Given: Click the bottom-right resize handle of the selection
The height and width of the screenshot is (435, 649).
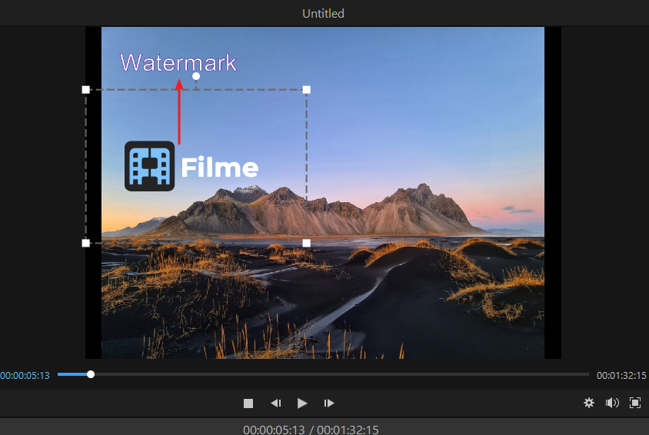Looking at the screenshot, I should (x=306, y=243).
